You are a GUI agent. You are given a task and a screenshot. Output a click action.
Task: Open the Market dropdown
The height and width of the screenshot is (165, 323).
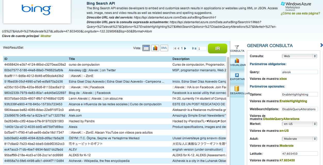299,124
